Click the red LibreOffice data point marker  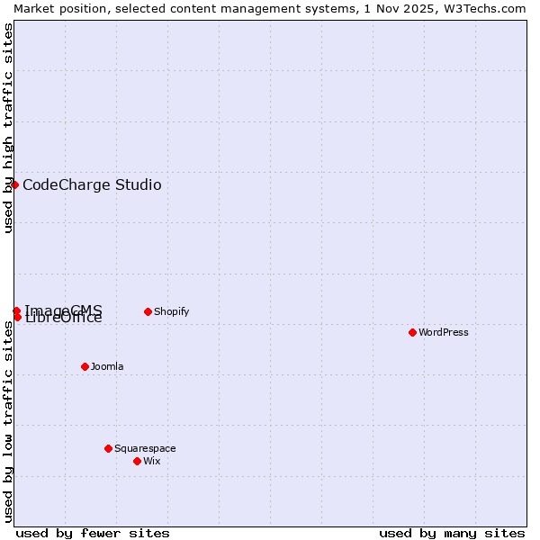point(17,317)
